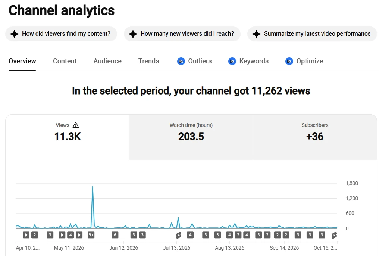Click the 1,800 y-axis label
The width and height of the screenshot is (379, 256).
pos(352,183)
